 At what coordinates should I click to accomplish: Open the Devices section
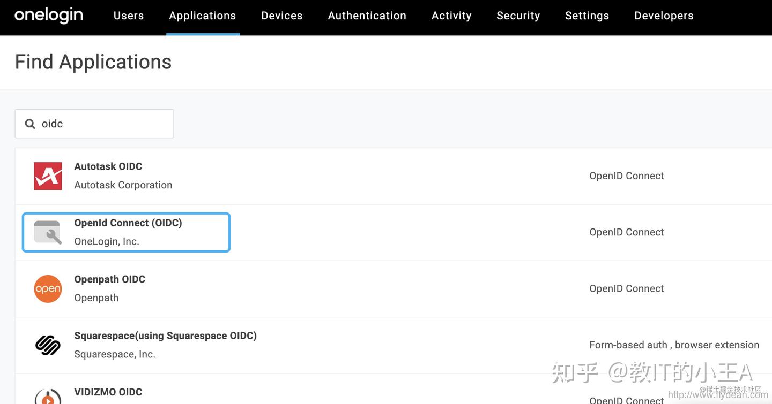coord(281,16)
